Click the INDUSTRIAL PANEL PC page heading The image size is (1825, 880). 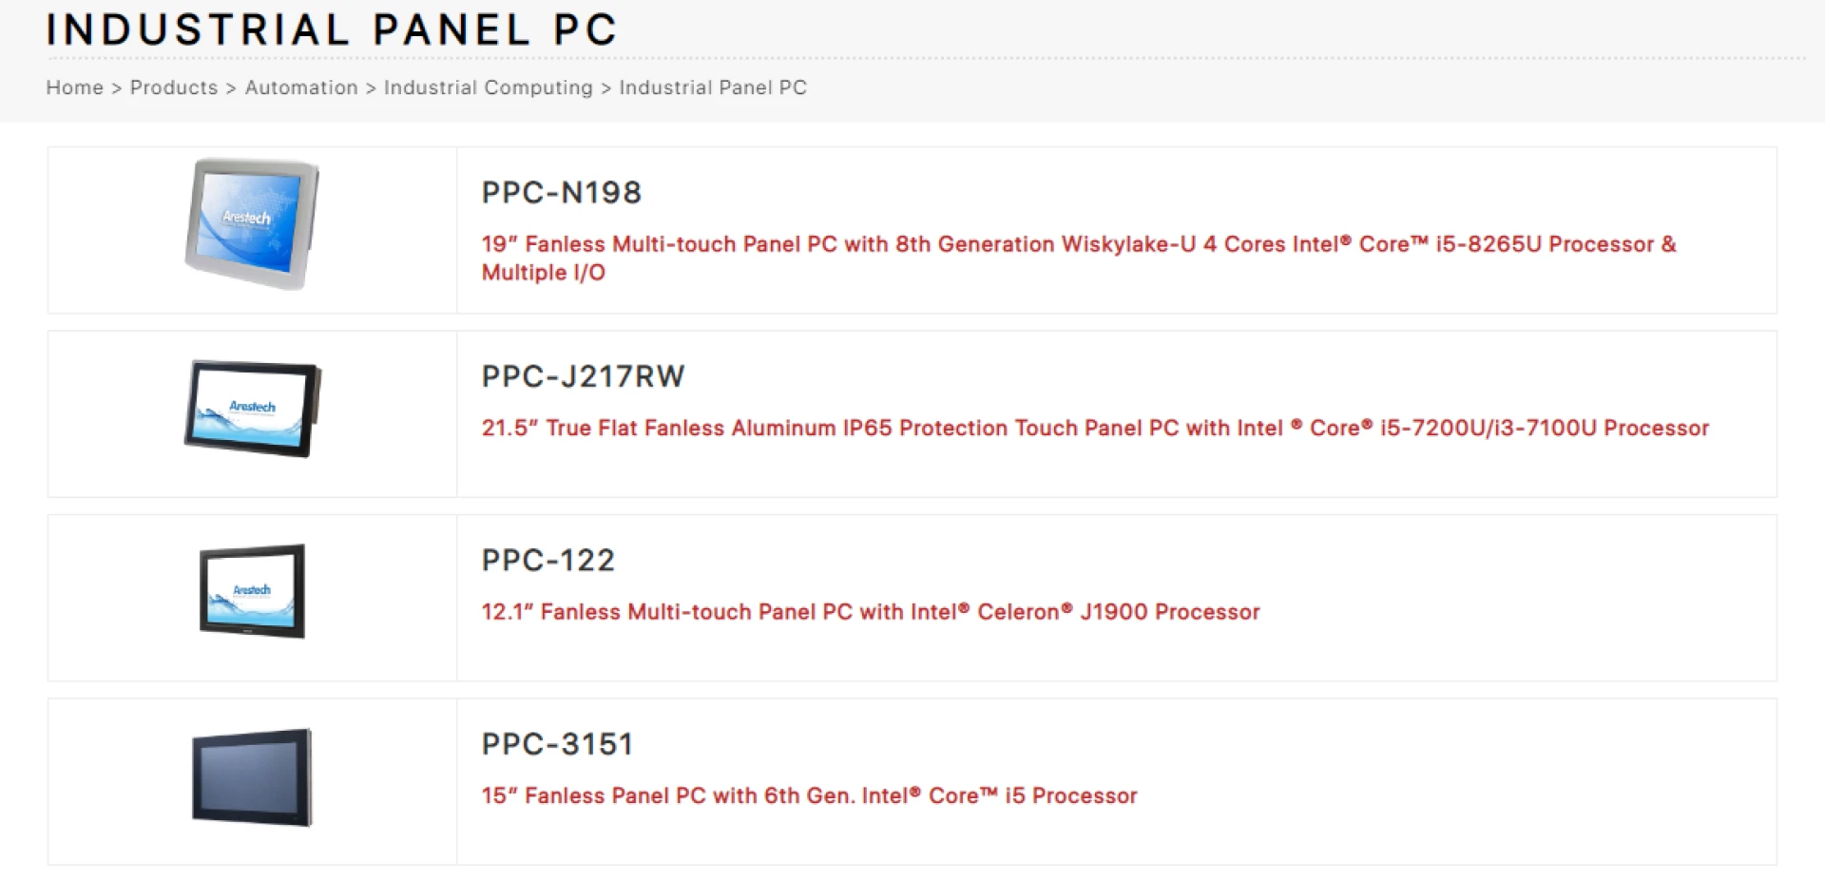(x=332, y=29)
